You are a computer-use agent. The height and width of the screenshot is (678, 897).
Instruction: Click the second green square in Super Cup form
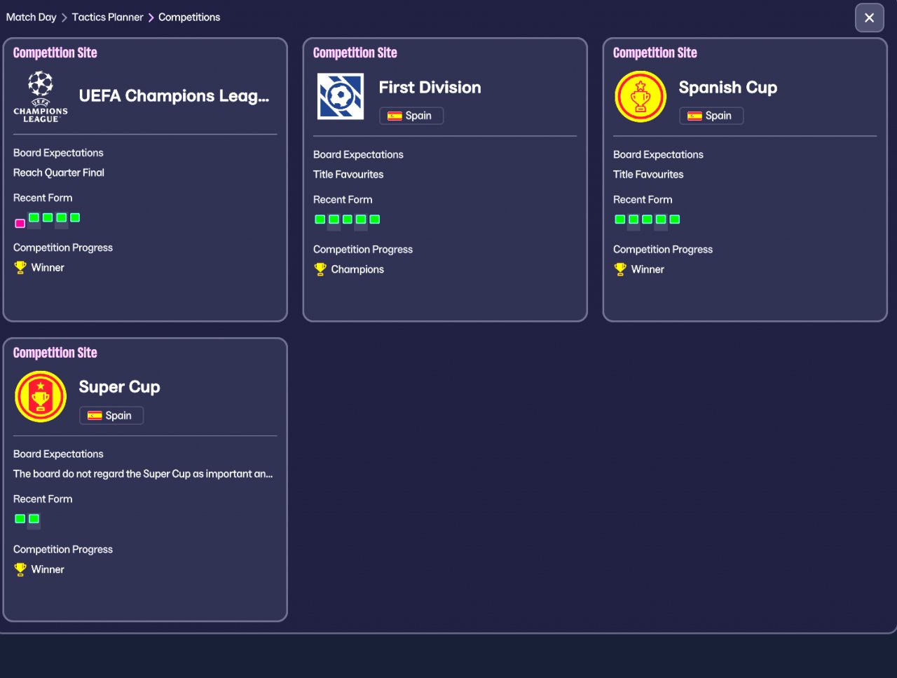[x=34, y=519]
